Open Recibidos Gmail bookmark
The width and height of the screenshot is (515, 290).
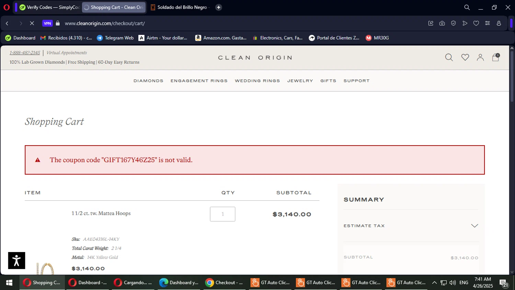66,38
